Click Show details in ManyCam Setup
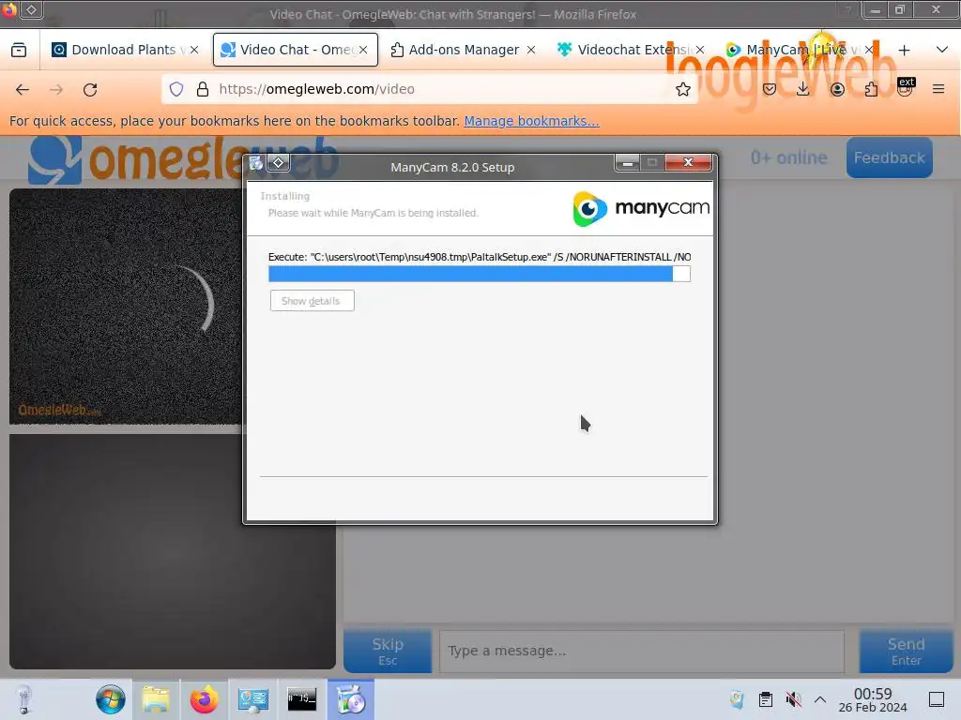The height and width of the screenshot is (720, 961). click(x=312, y=301)
